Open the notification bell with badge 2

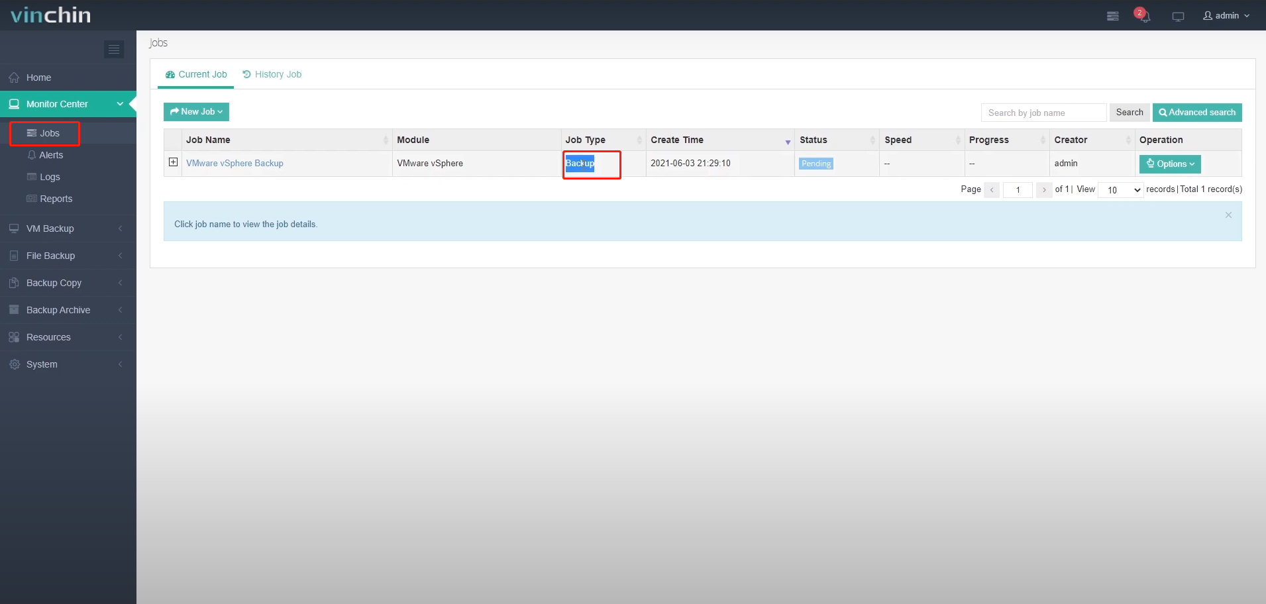tap(1144, 16)
